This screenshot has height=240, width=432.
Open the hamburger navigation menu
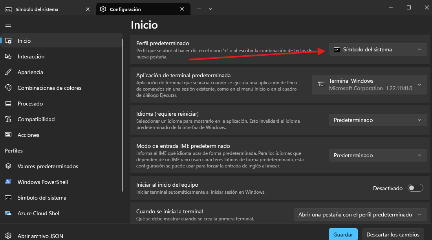[x=8, y=25]
